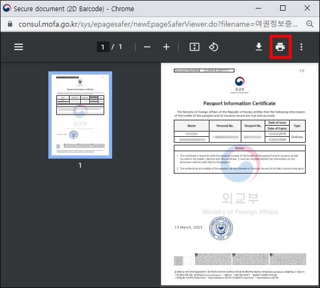Click the Passport Information Certificate heading
Viewport: 320px width, 288px height.
point(239,103)
